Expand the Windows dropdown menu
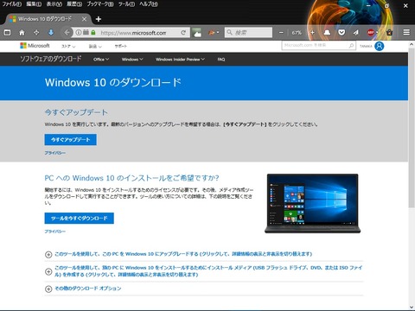Viewport: 415px width, 311px height. [x=132, y=60]
